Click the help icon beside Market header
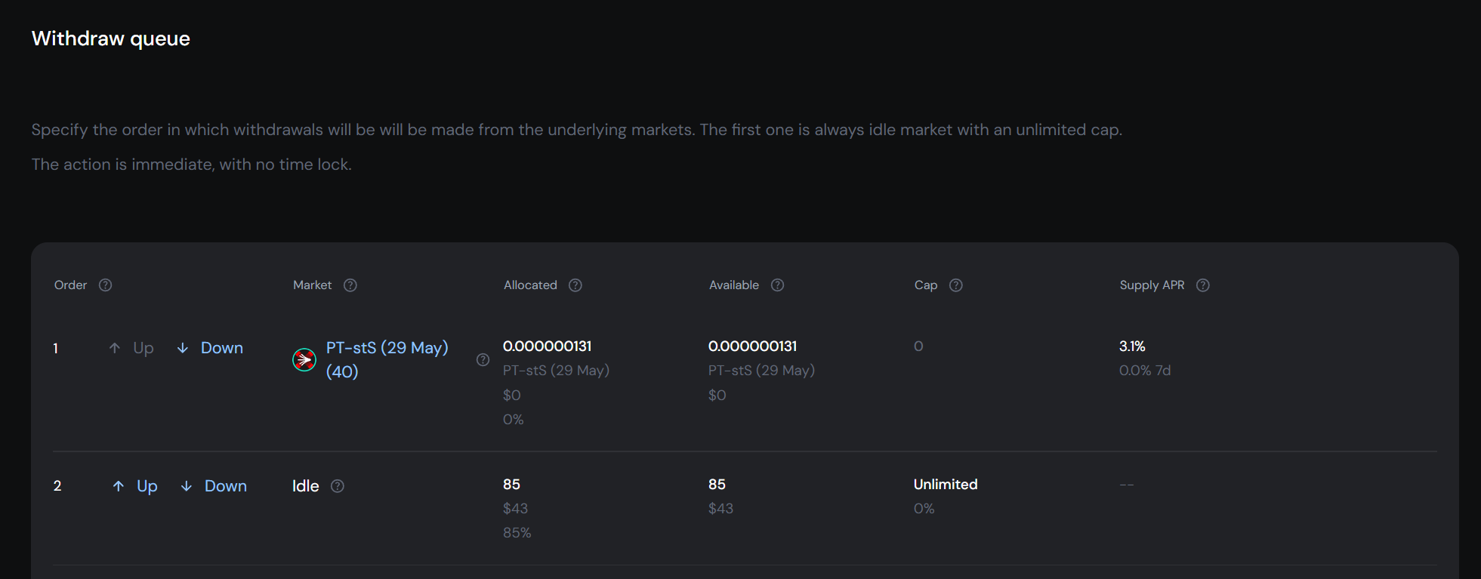 [x=350, y=285]
